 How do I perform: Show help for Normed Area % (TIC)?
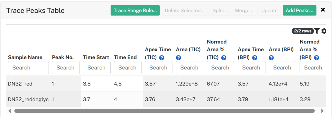coord(224,58)
